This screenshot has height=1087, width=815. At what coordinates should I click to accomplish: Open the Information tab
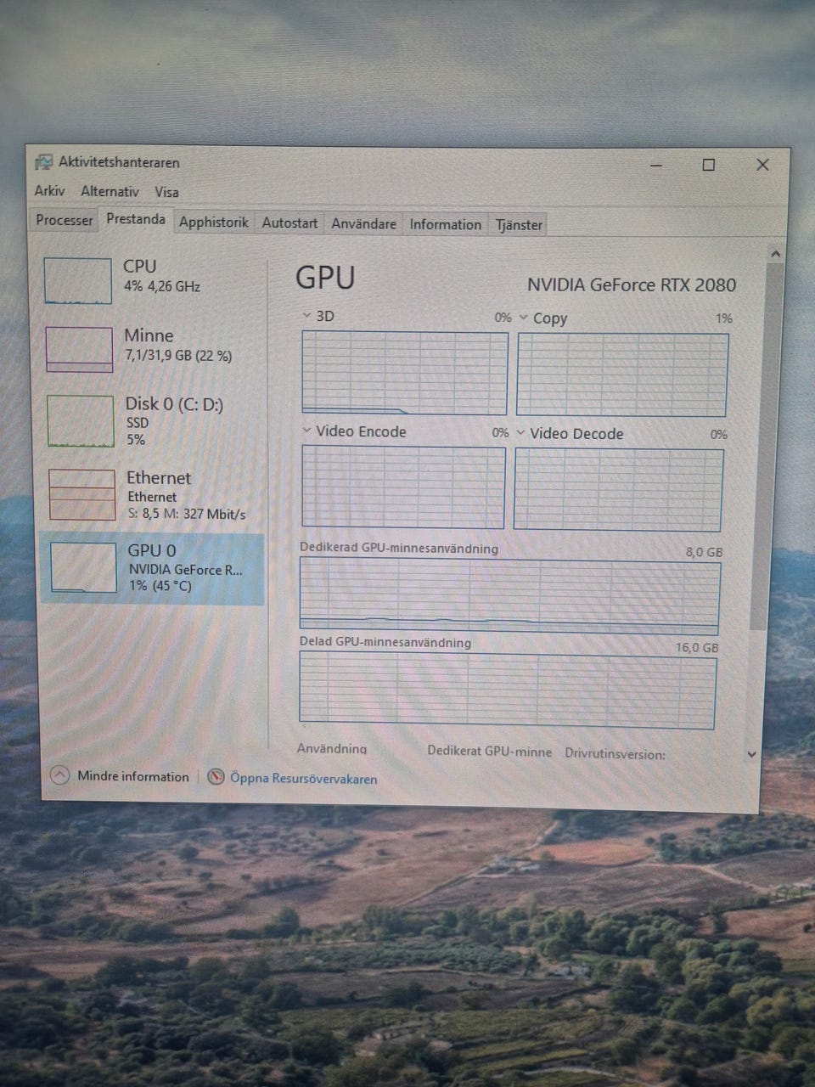445,224
